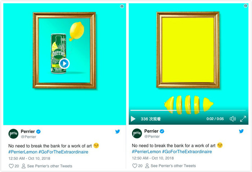Click the Twitter bird icon in right tweet
The height and width of the screenshot is (172, 252).
pyautogui.click(x=241, y=131)
